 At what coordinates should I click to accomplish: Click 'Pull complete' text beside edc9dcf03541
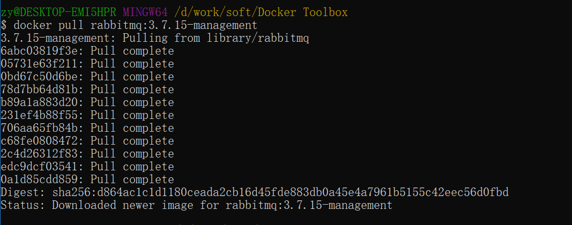click(x=132, y=167)
